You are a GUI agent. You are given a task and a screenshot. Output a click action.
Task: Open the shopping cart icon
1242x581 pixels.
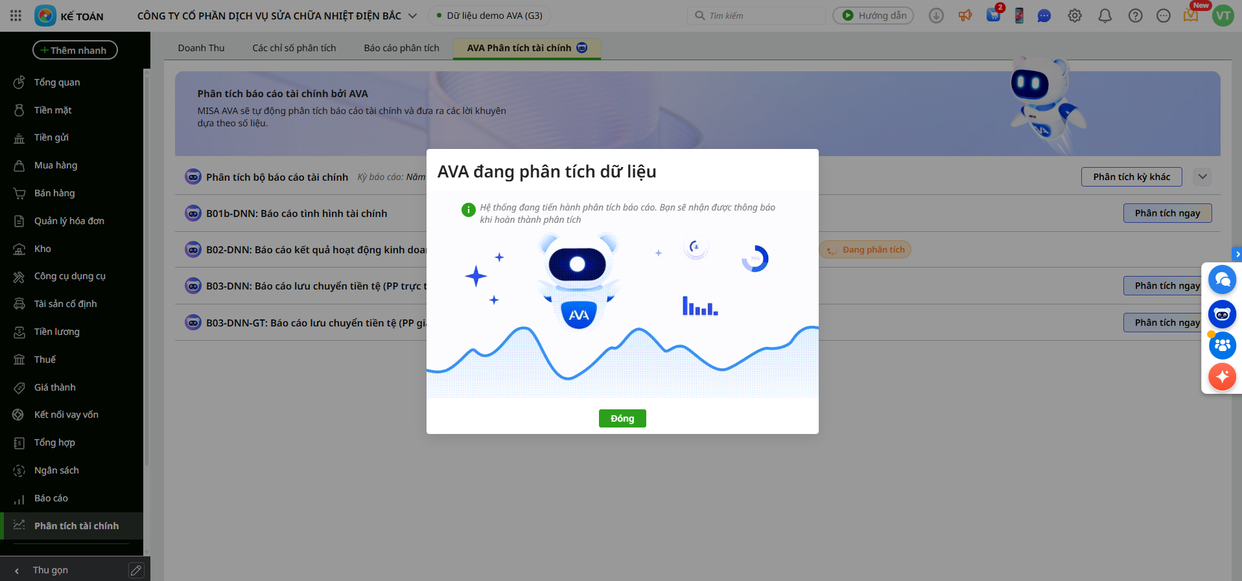(x=993, y=16)
